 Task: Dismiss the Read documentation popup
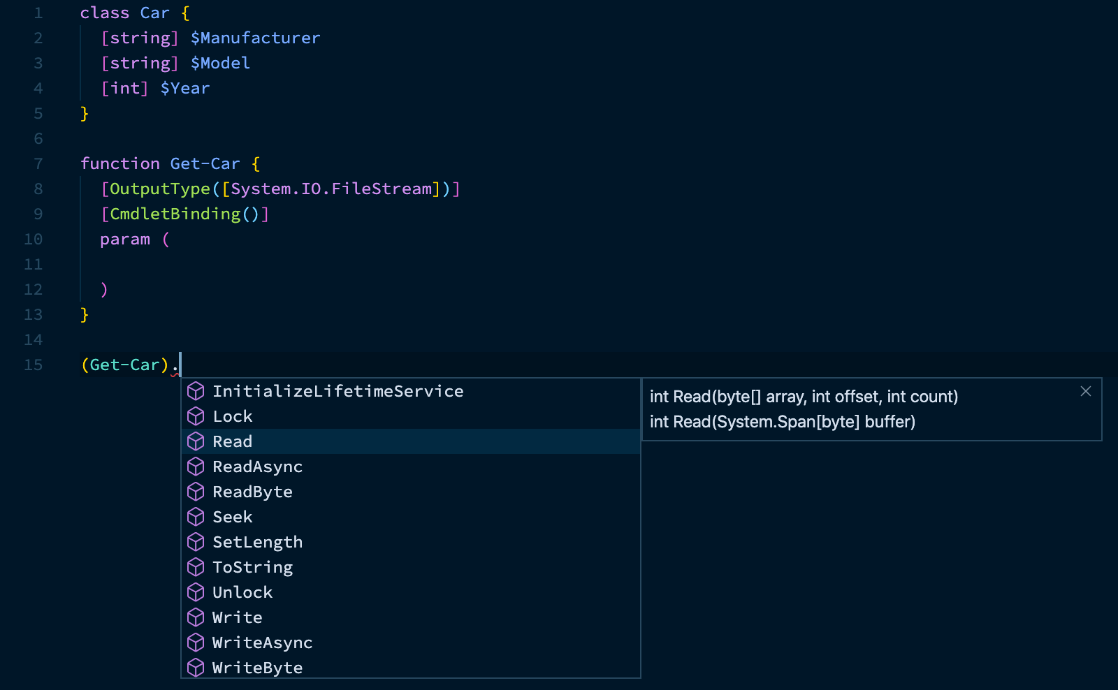point(1084,391)
